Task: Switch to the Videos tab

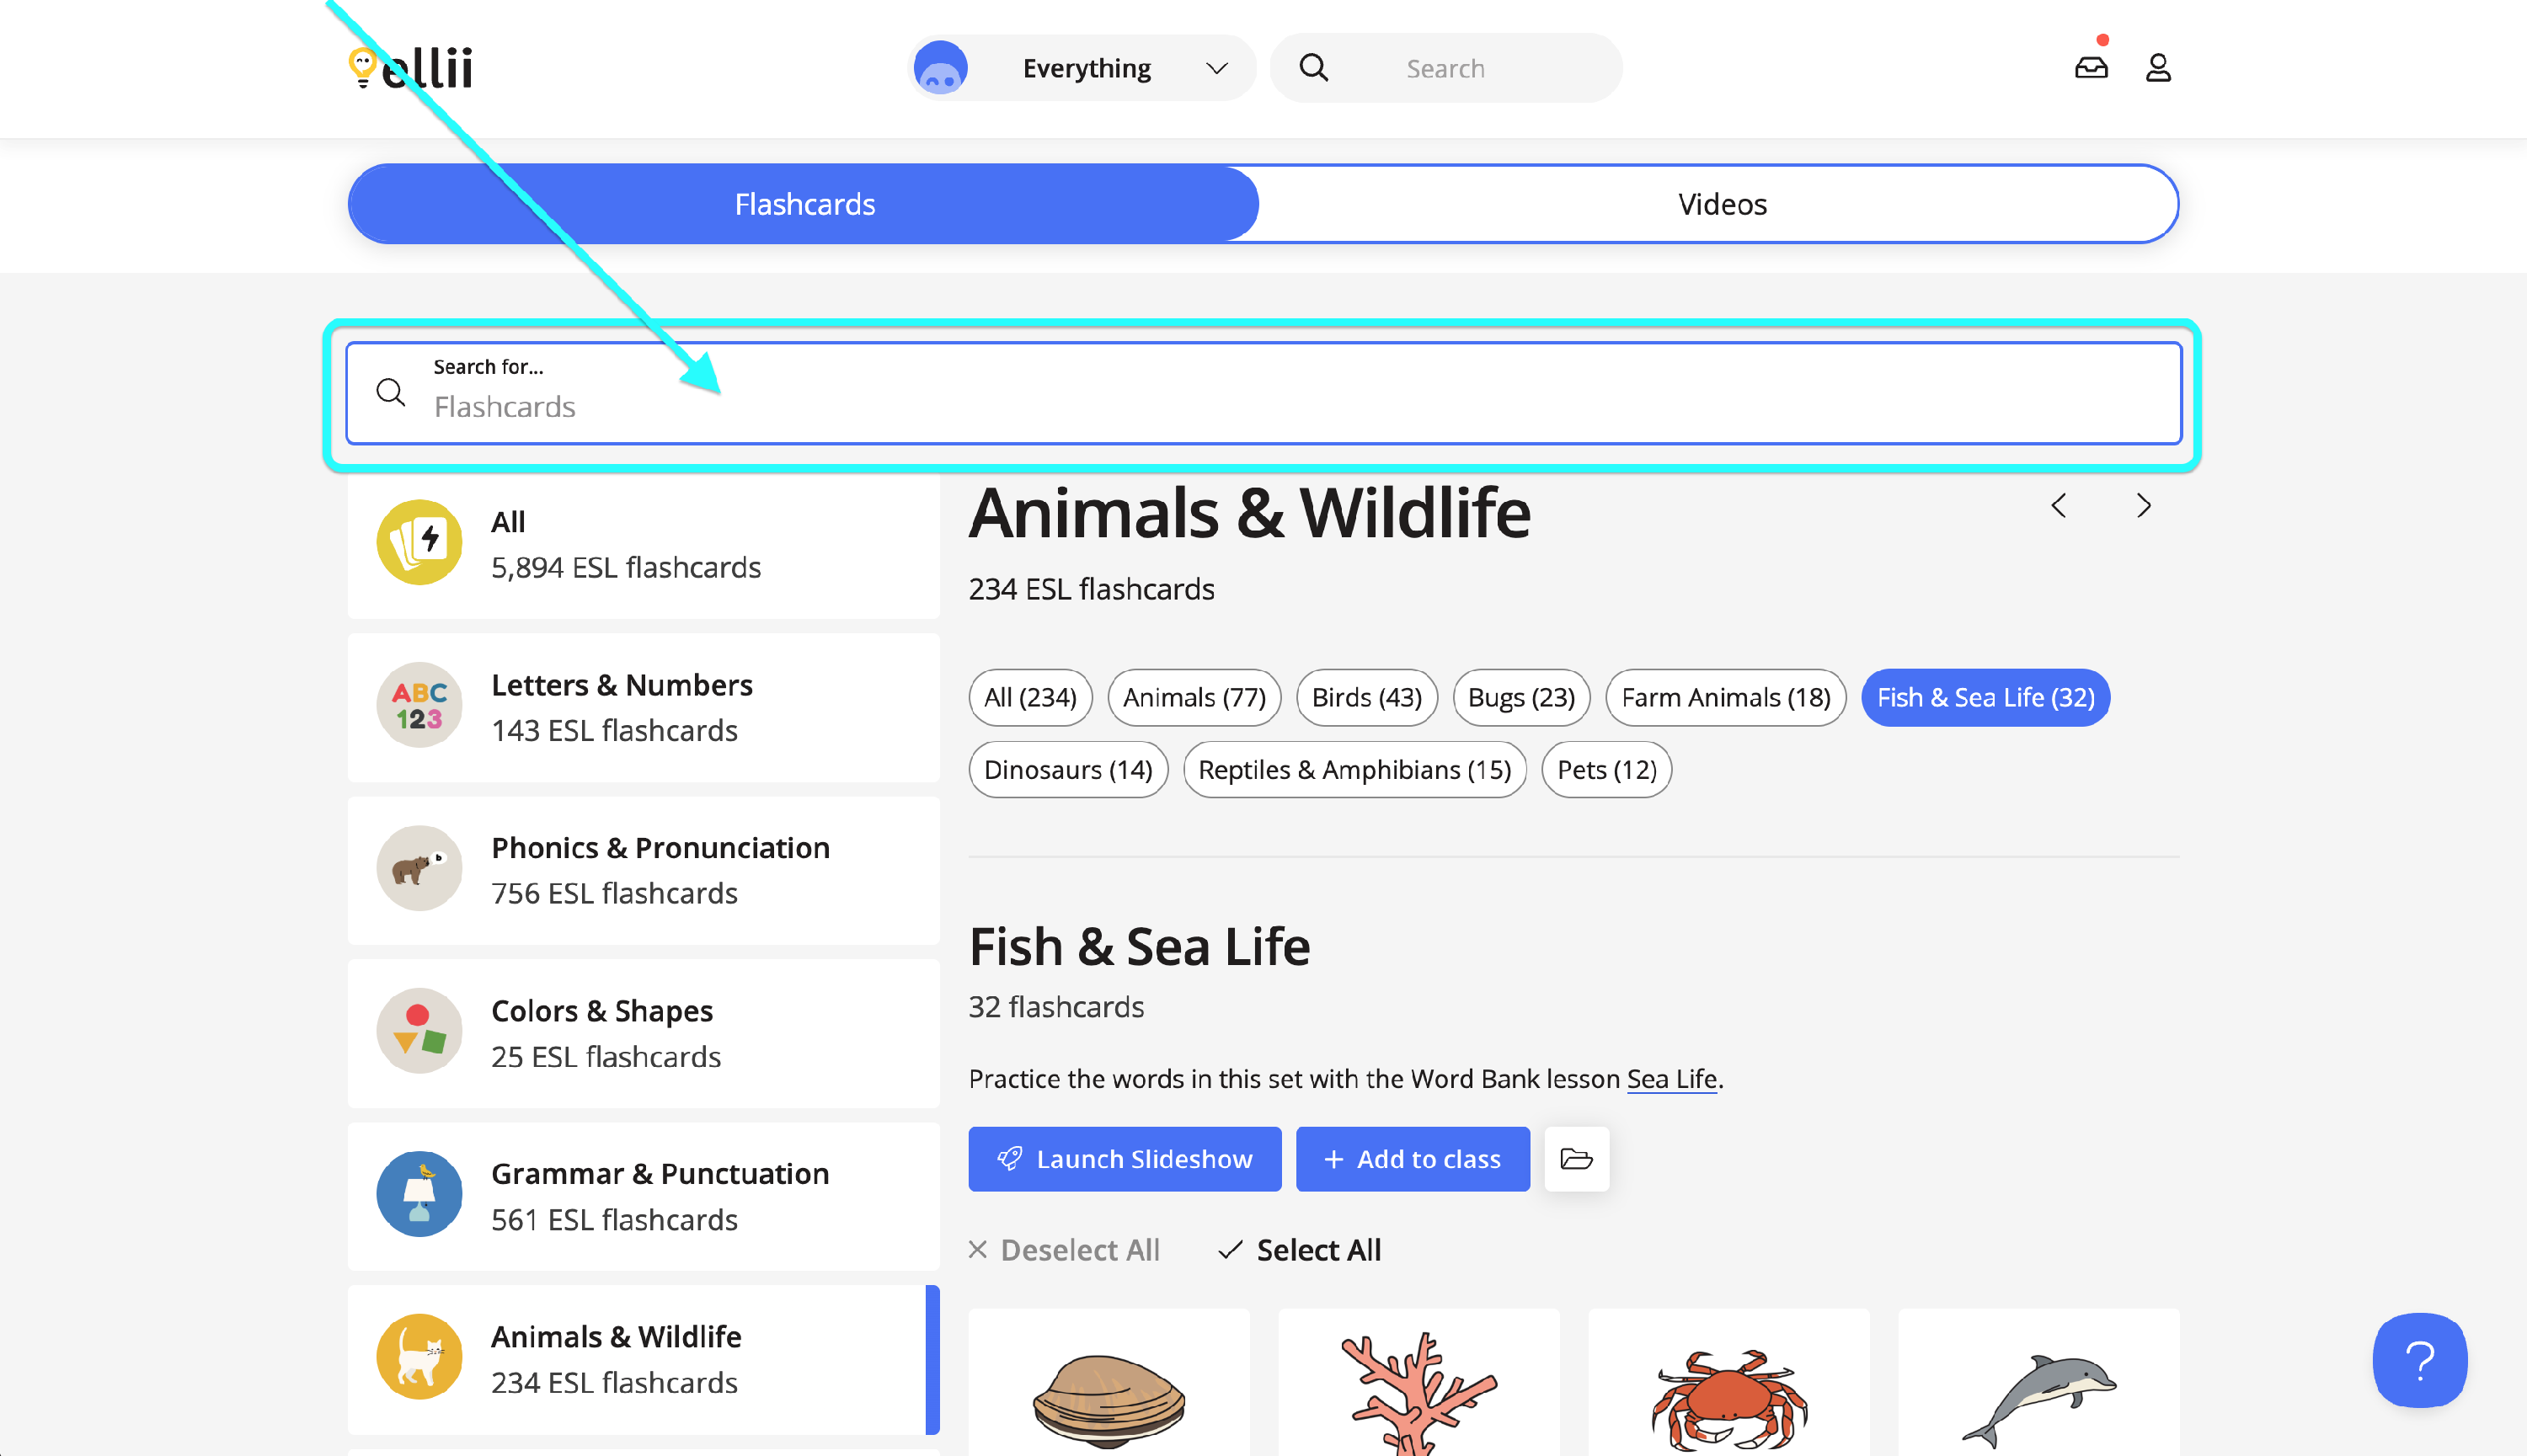Action: point(1721,204)
